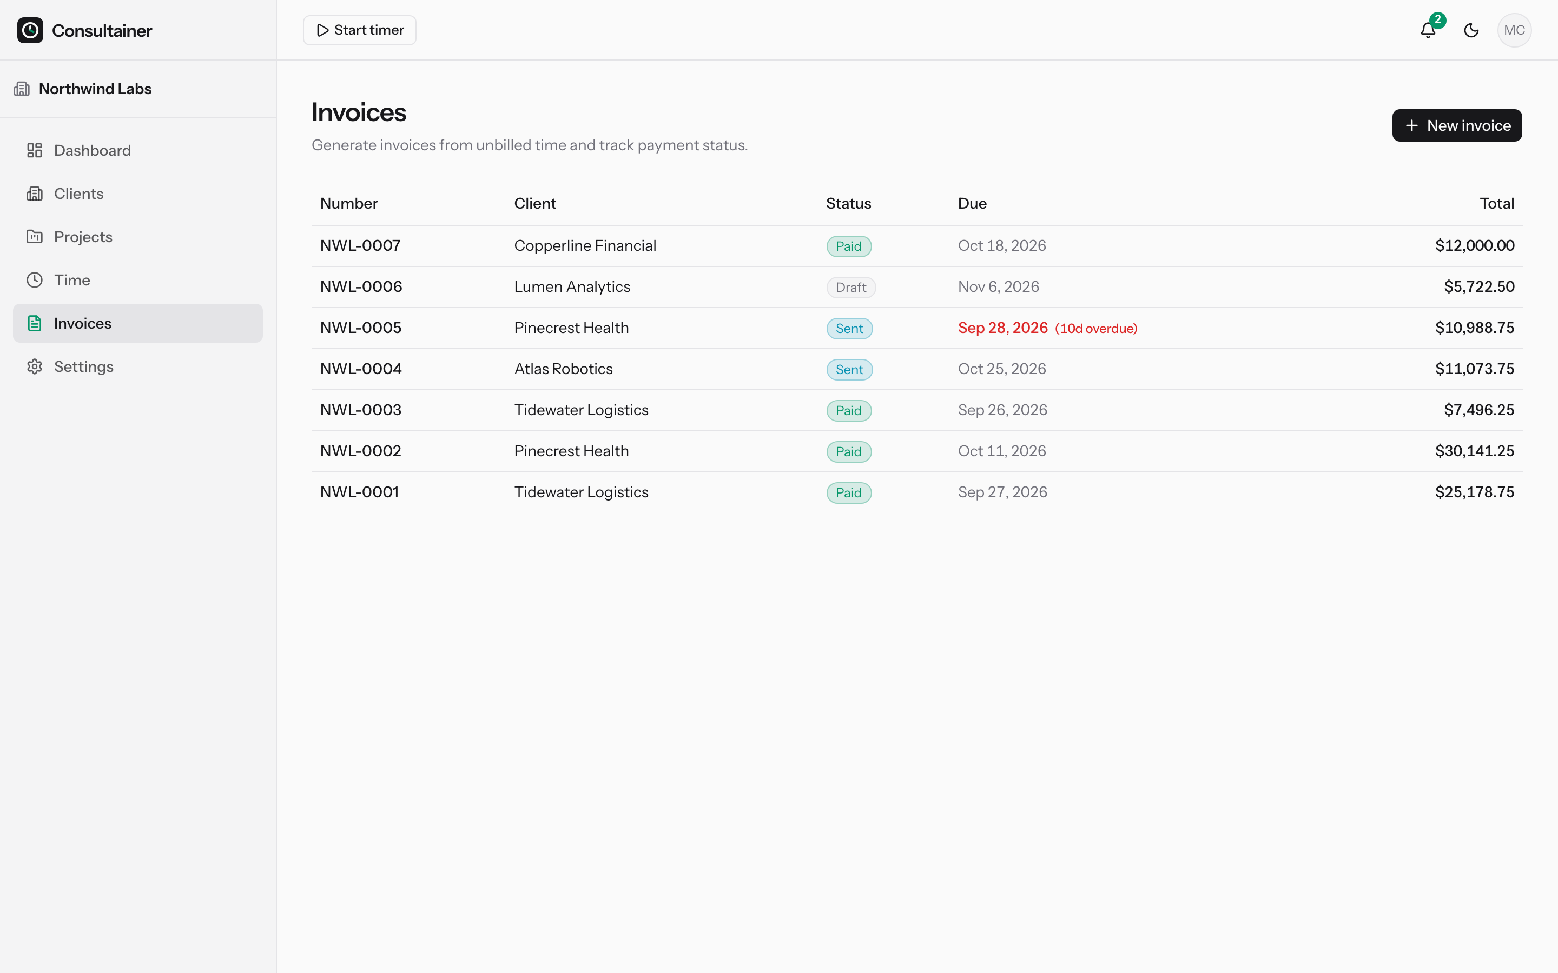This screenshot has height=973, width=1558.
Task: Click the $25,178.75 total
Action: [x=1474, y=492]
